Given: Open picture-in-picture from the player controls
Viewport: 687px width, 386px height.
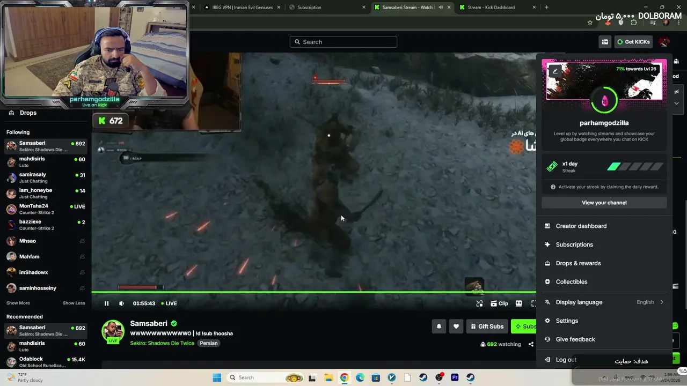Looking at the screenshot, I should point(479,303).
